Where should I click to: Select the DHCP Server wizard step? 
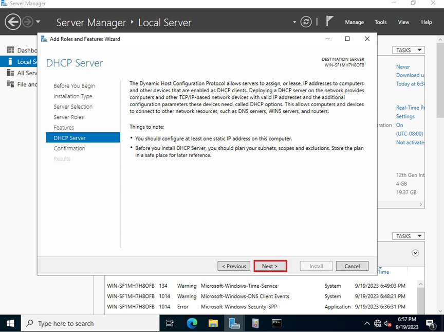pyautogui.click(x=83, y=137)
